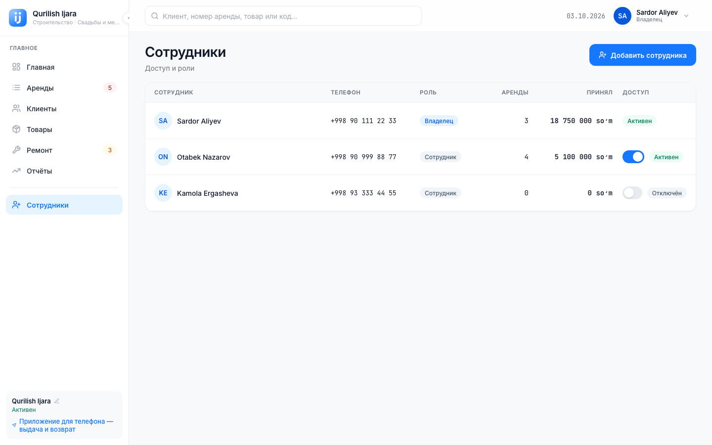Collapse the sidebar with the arrow button
This screenshot has height=445, width=712.
tap(127, 18)
